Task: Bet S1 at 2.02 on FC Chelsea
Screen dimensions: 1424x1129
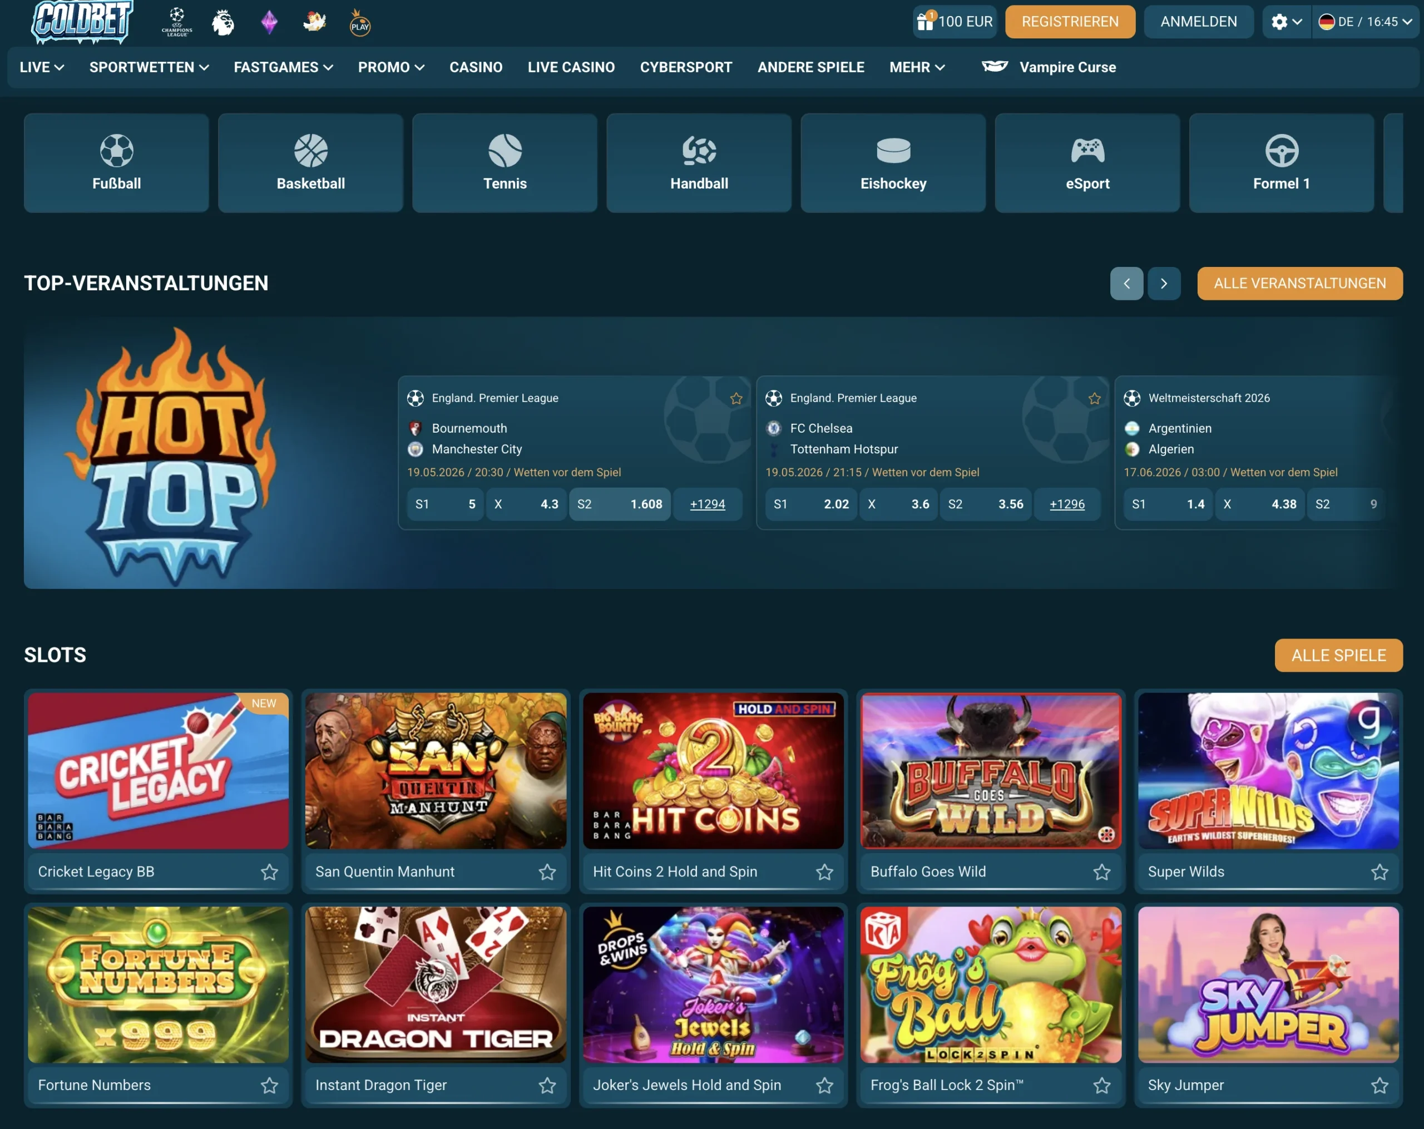Action: (x=811, y=504)
